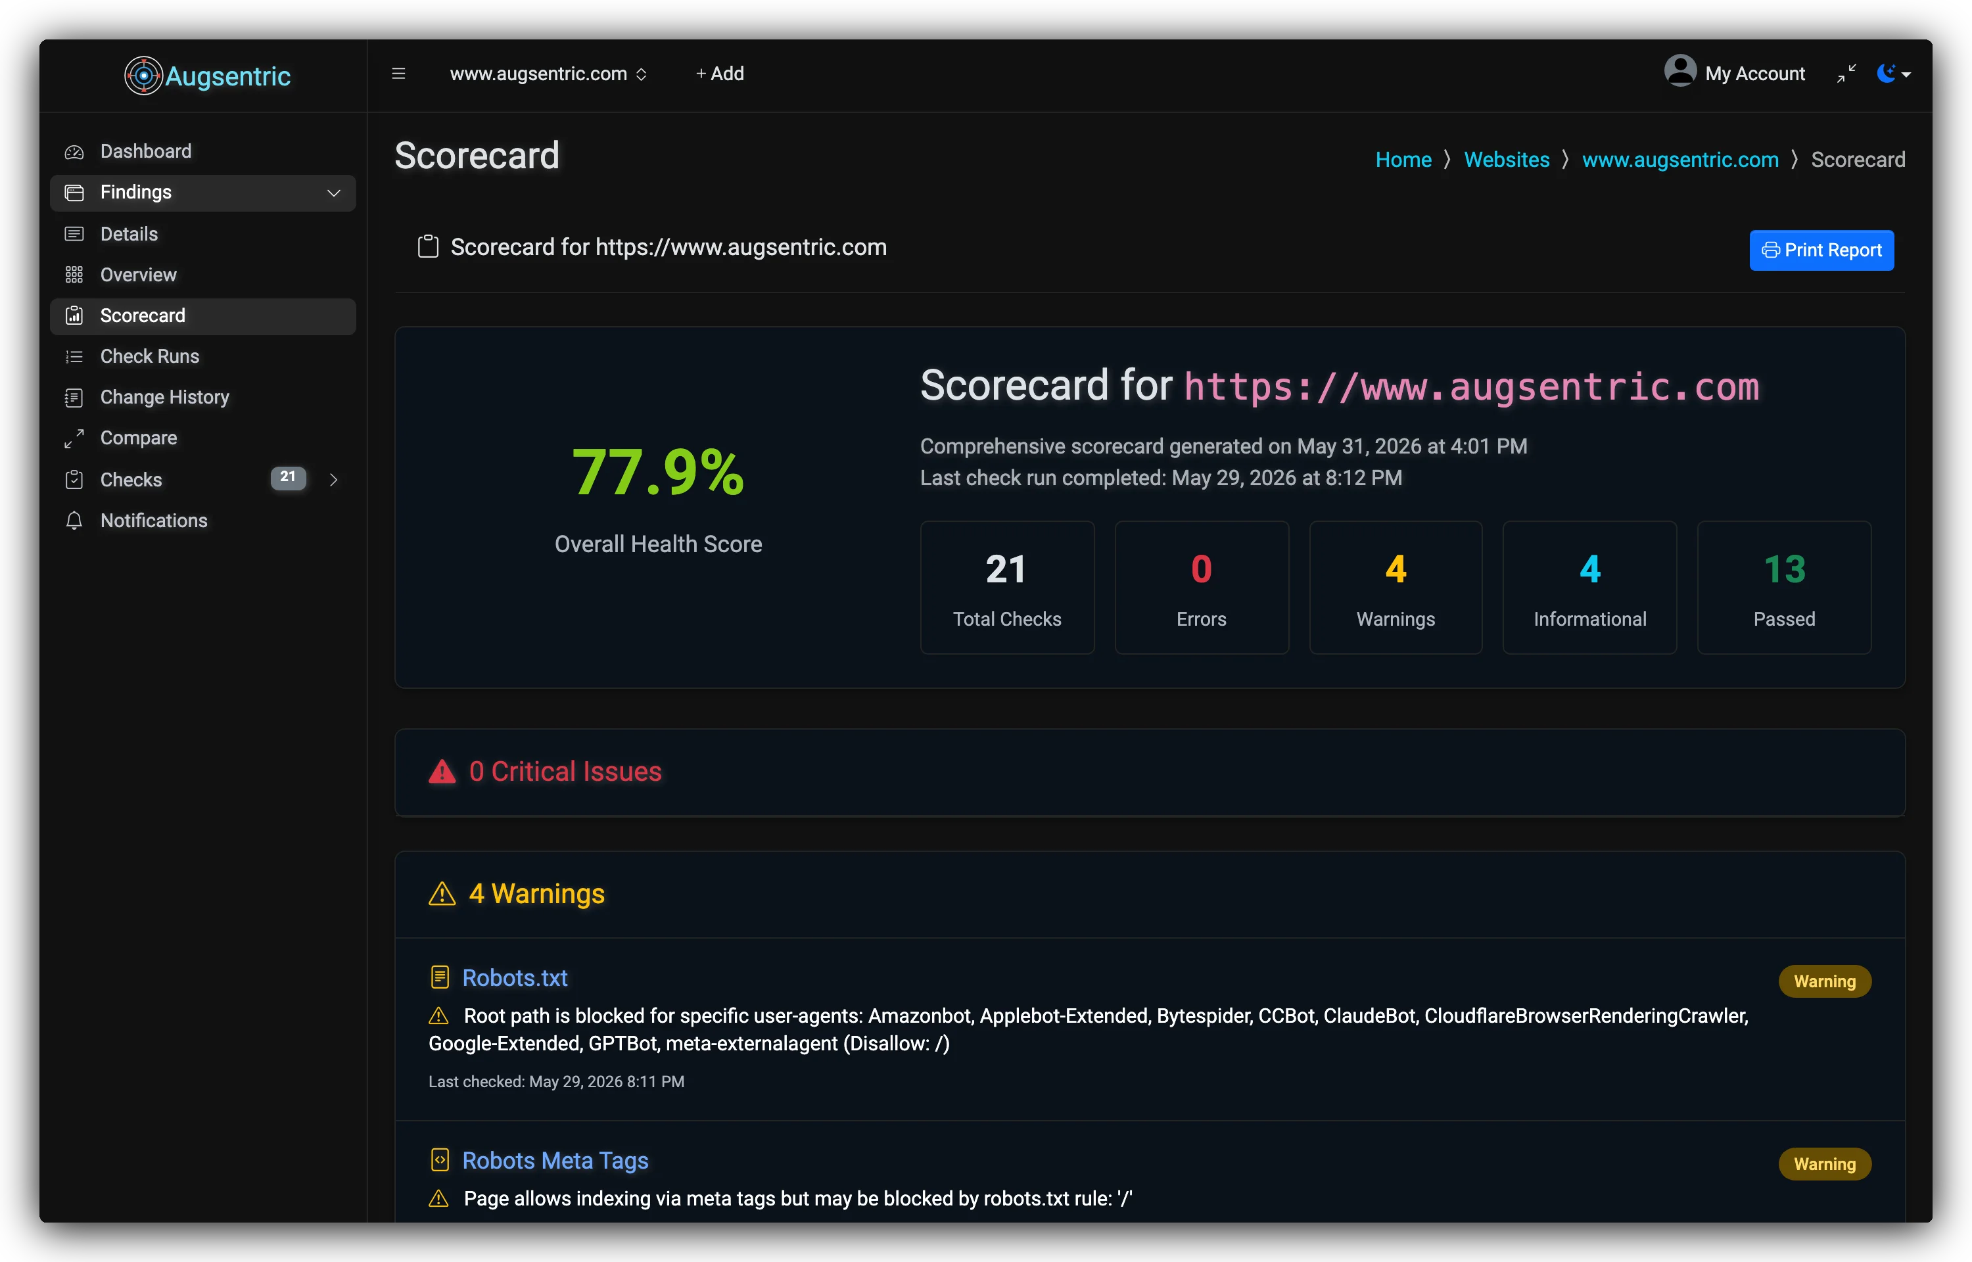Click the Robots Meta Tags code icon

pos(440,1159)
